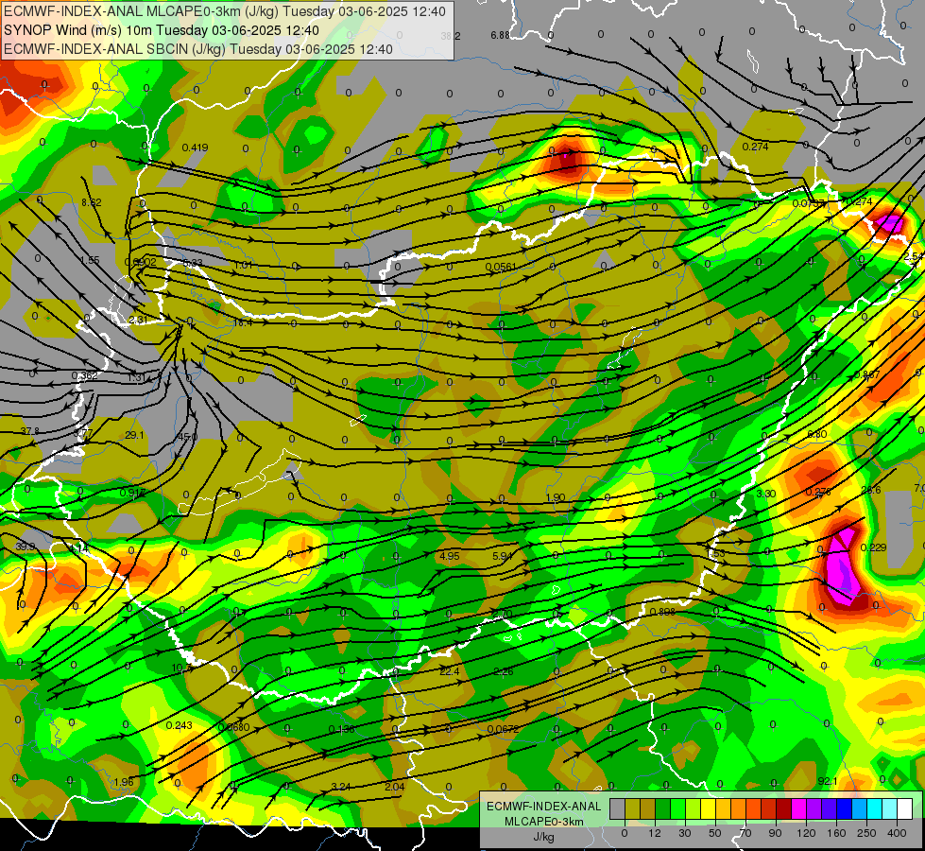Viewport: 925px width, 851px height.
Task: Click the map value 3.30
Action: coord(765,494)
